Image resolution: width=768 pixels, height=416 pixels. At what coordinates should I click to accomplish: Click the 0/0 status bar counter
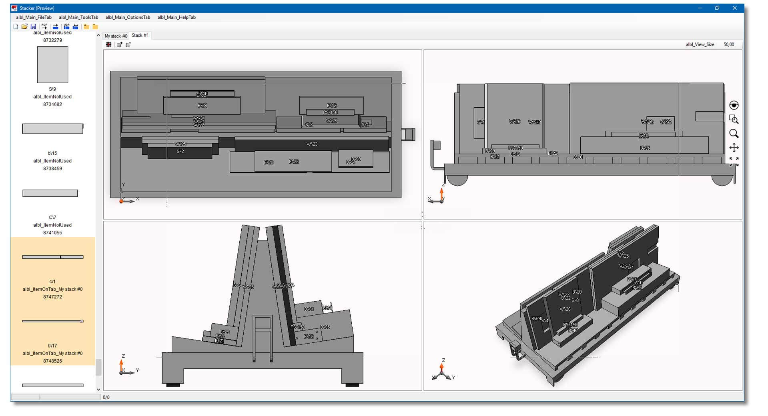106,397
